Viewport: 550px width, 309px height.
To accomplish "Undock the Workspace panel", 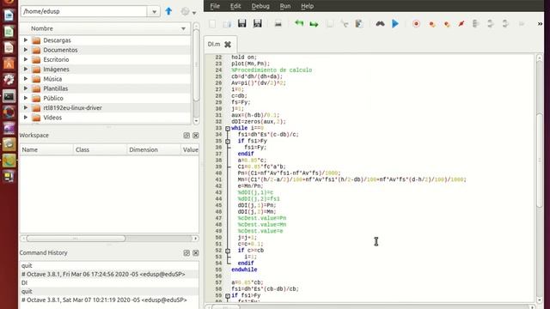I will click(186, 136).
